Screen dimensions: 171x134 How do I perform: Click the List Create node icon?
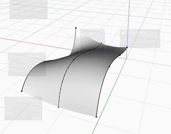pos(83,33)
